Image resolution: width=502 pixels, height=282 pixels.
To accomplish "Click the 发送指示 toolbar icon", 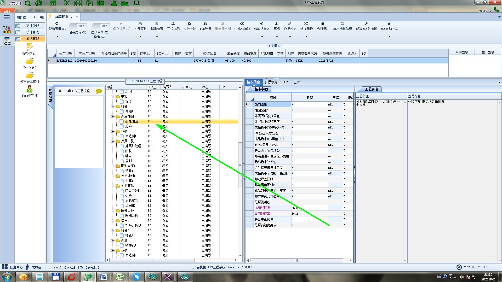I will (173, 24).
